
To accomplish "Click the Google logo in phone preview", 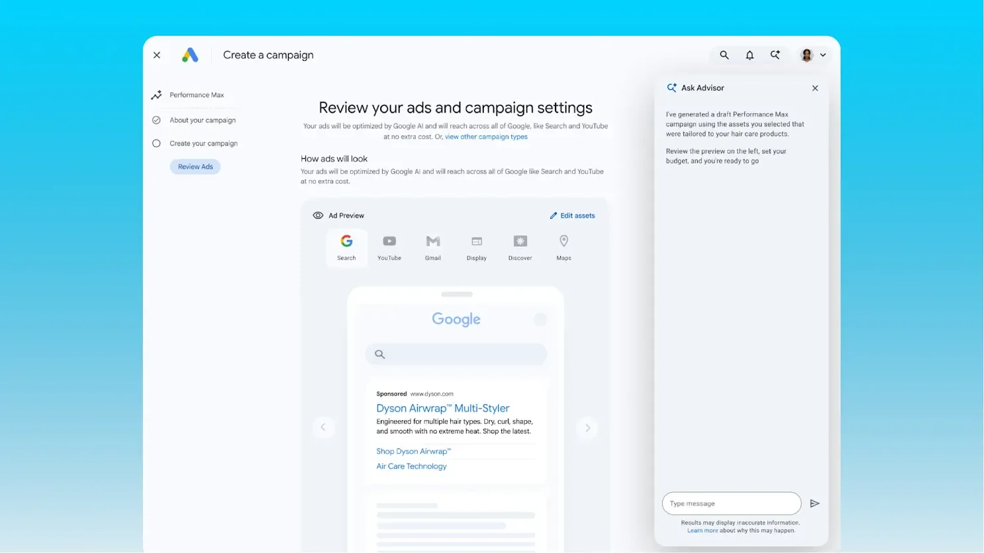I will click(456, 319).
